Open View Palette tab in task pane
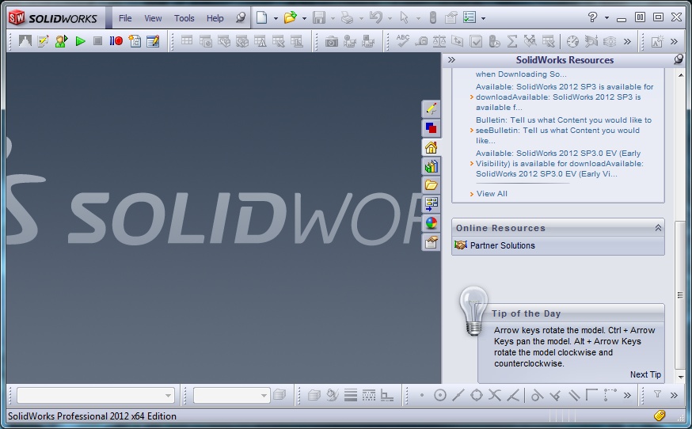Screen dimensions: 692x429 click(x=432, y=204)
